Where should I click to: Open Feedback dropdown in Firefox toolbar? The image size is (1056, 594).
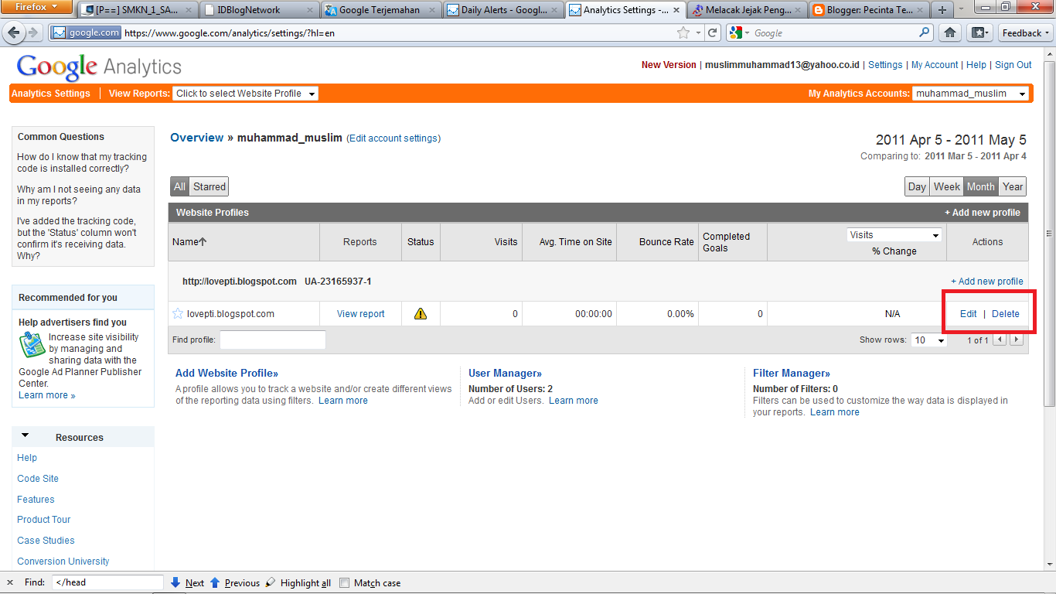(x=1026, y=32)
